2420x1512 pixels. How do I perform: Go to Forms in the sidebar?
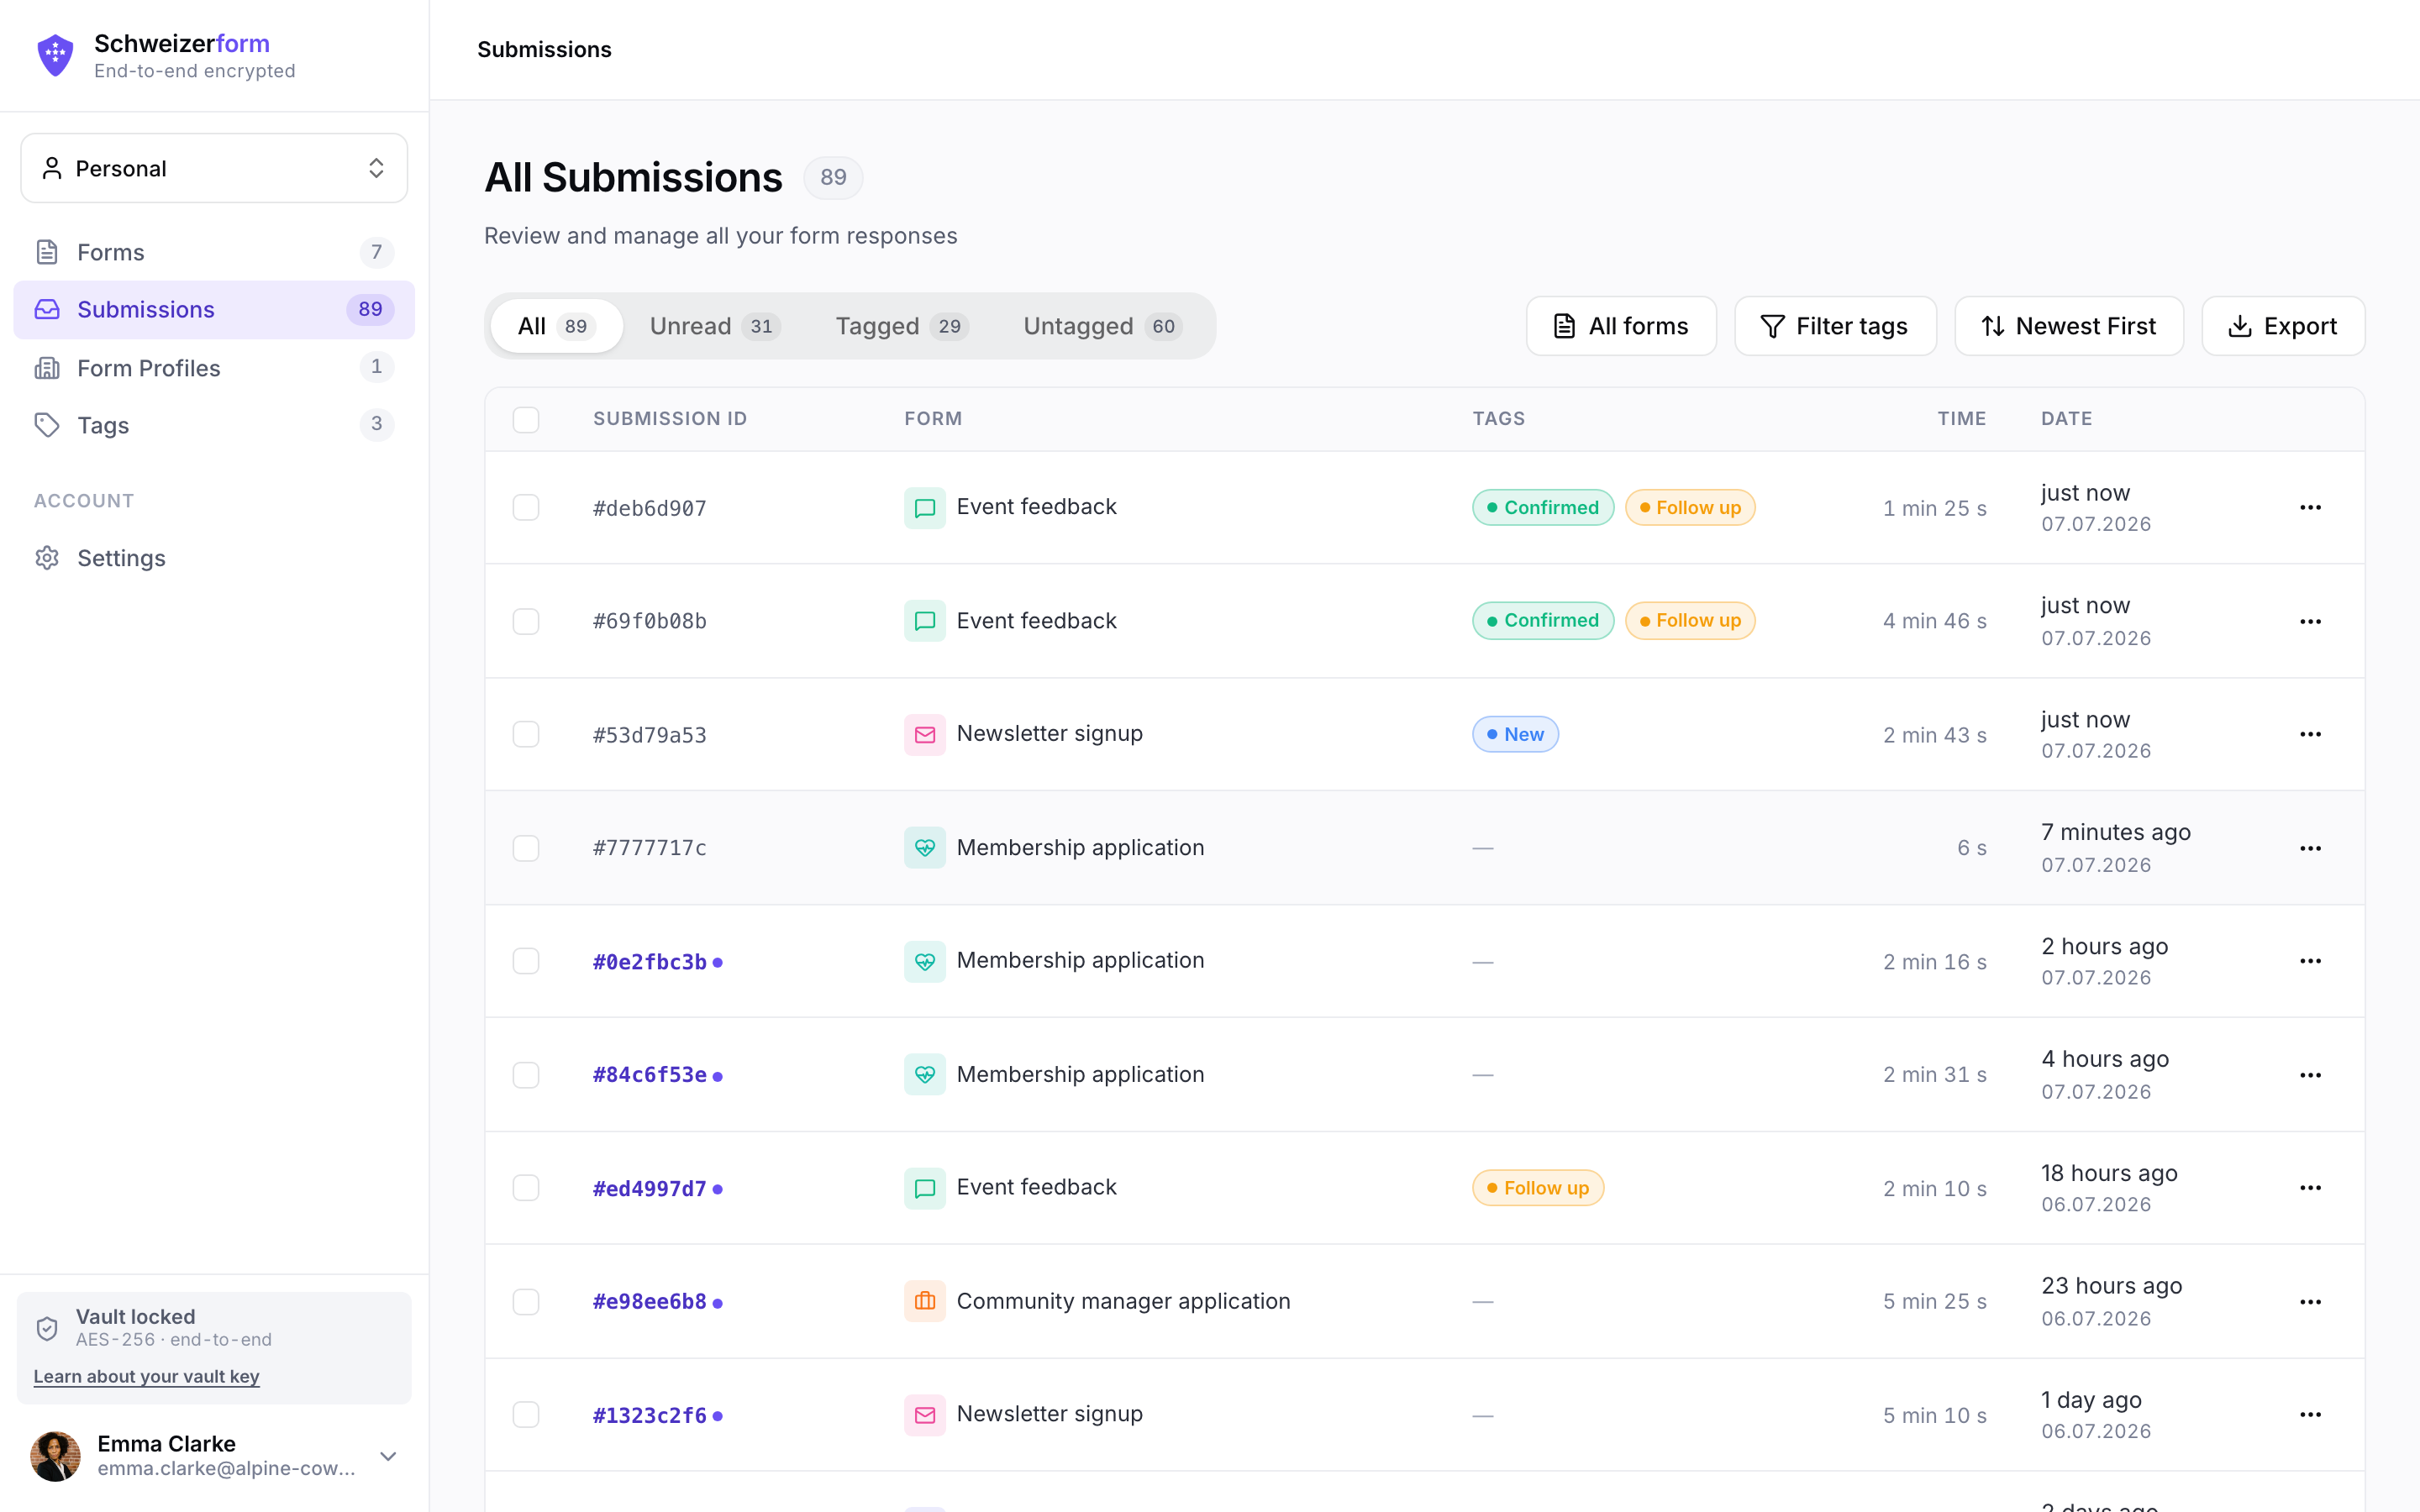(214, 252)
